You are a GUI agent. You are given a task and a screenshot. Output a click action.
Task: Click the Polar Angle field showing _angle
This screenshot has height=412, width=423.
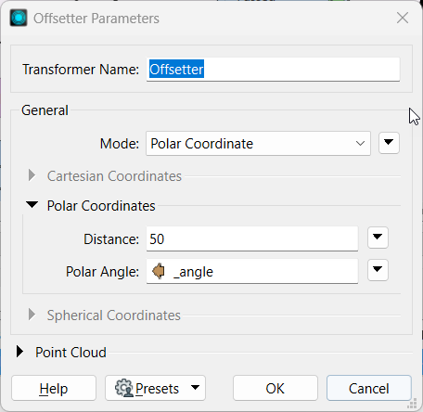point(252,271)
